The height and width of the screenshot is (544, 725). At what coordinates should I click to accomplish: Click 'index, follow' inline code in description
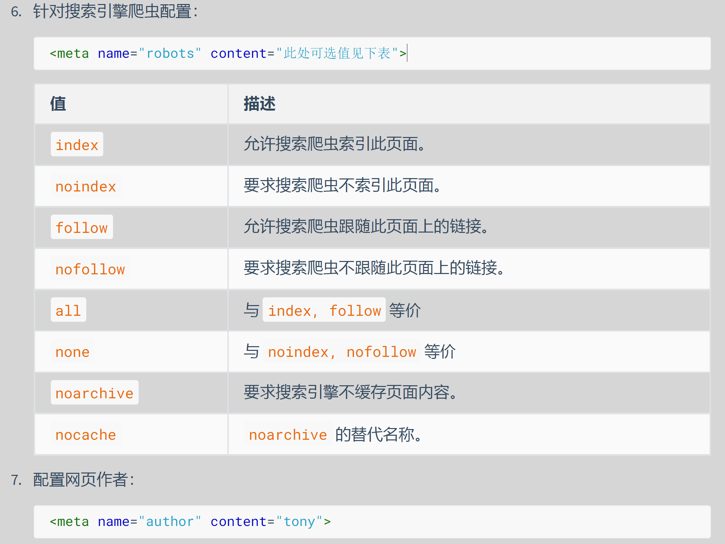324,310
